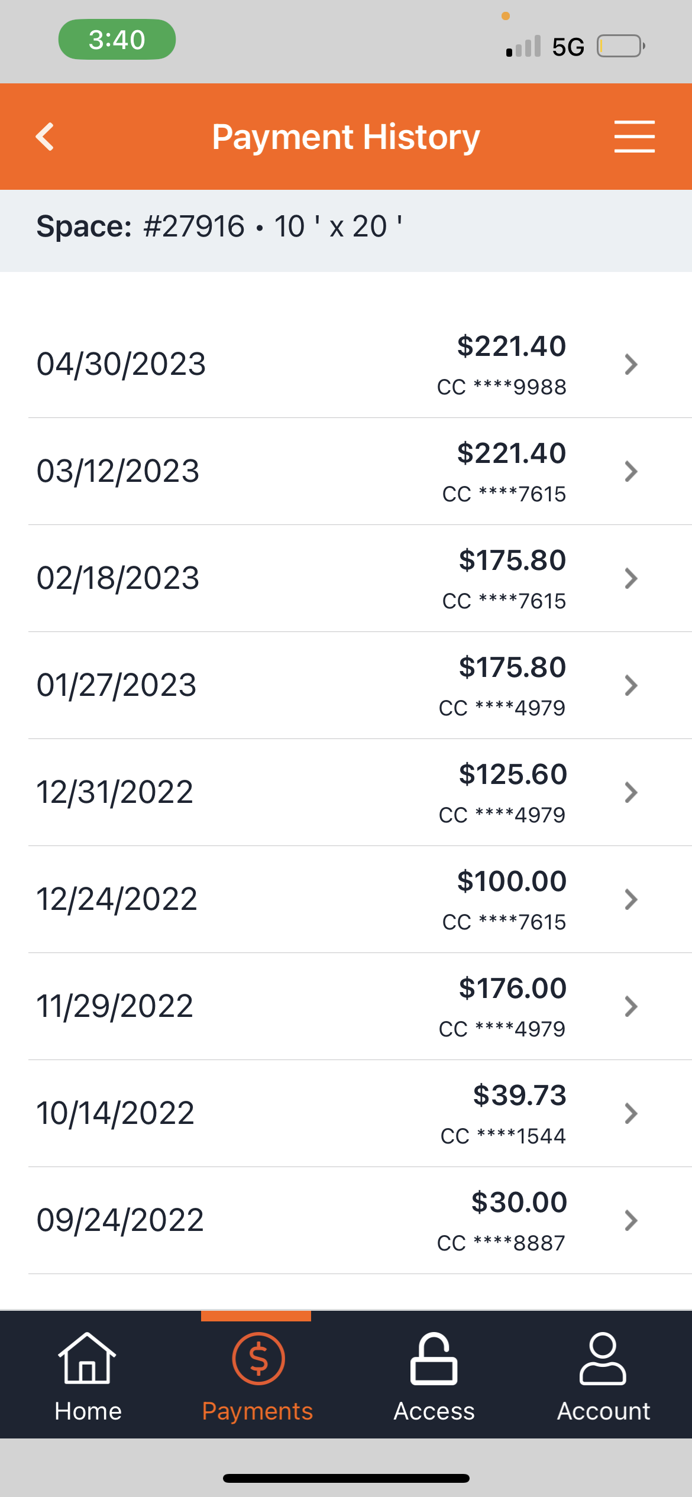Viewport: 692px width, 1497px height.
Task: Tap the Access padlock icon
Action: tap(434, 1359)
